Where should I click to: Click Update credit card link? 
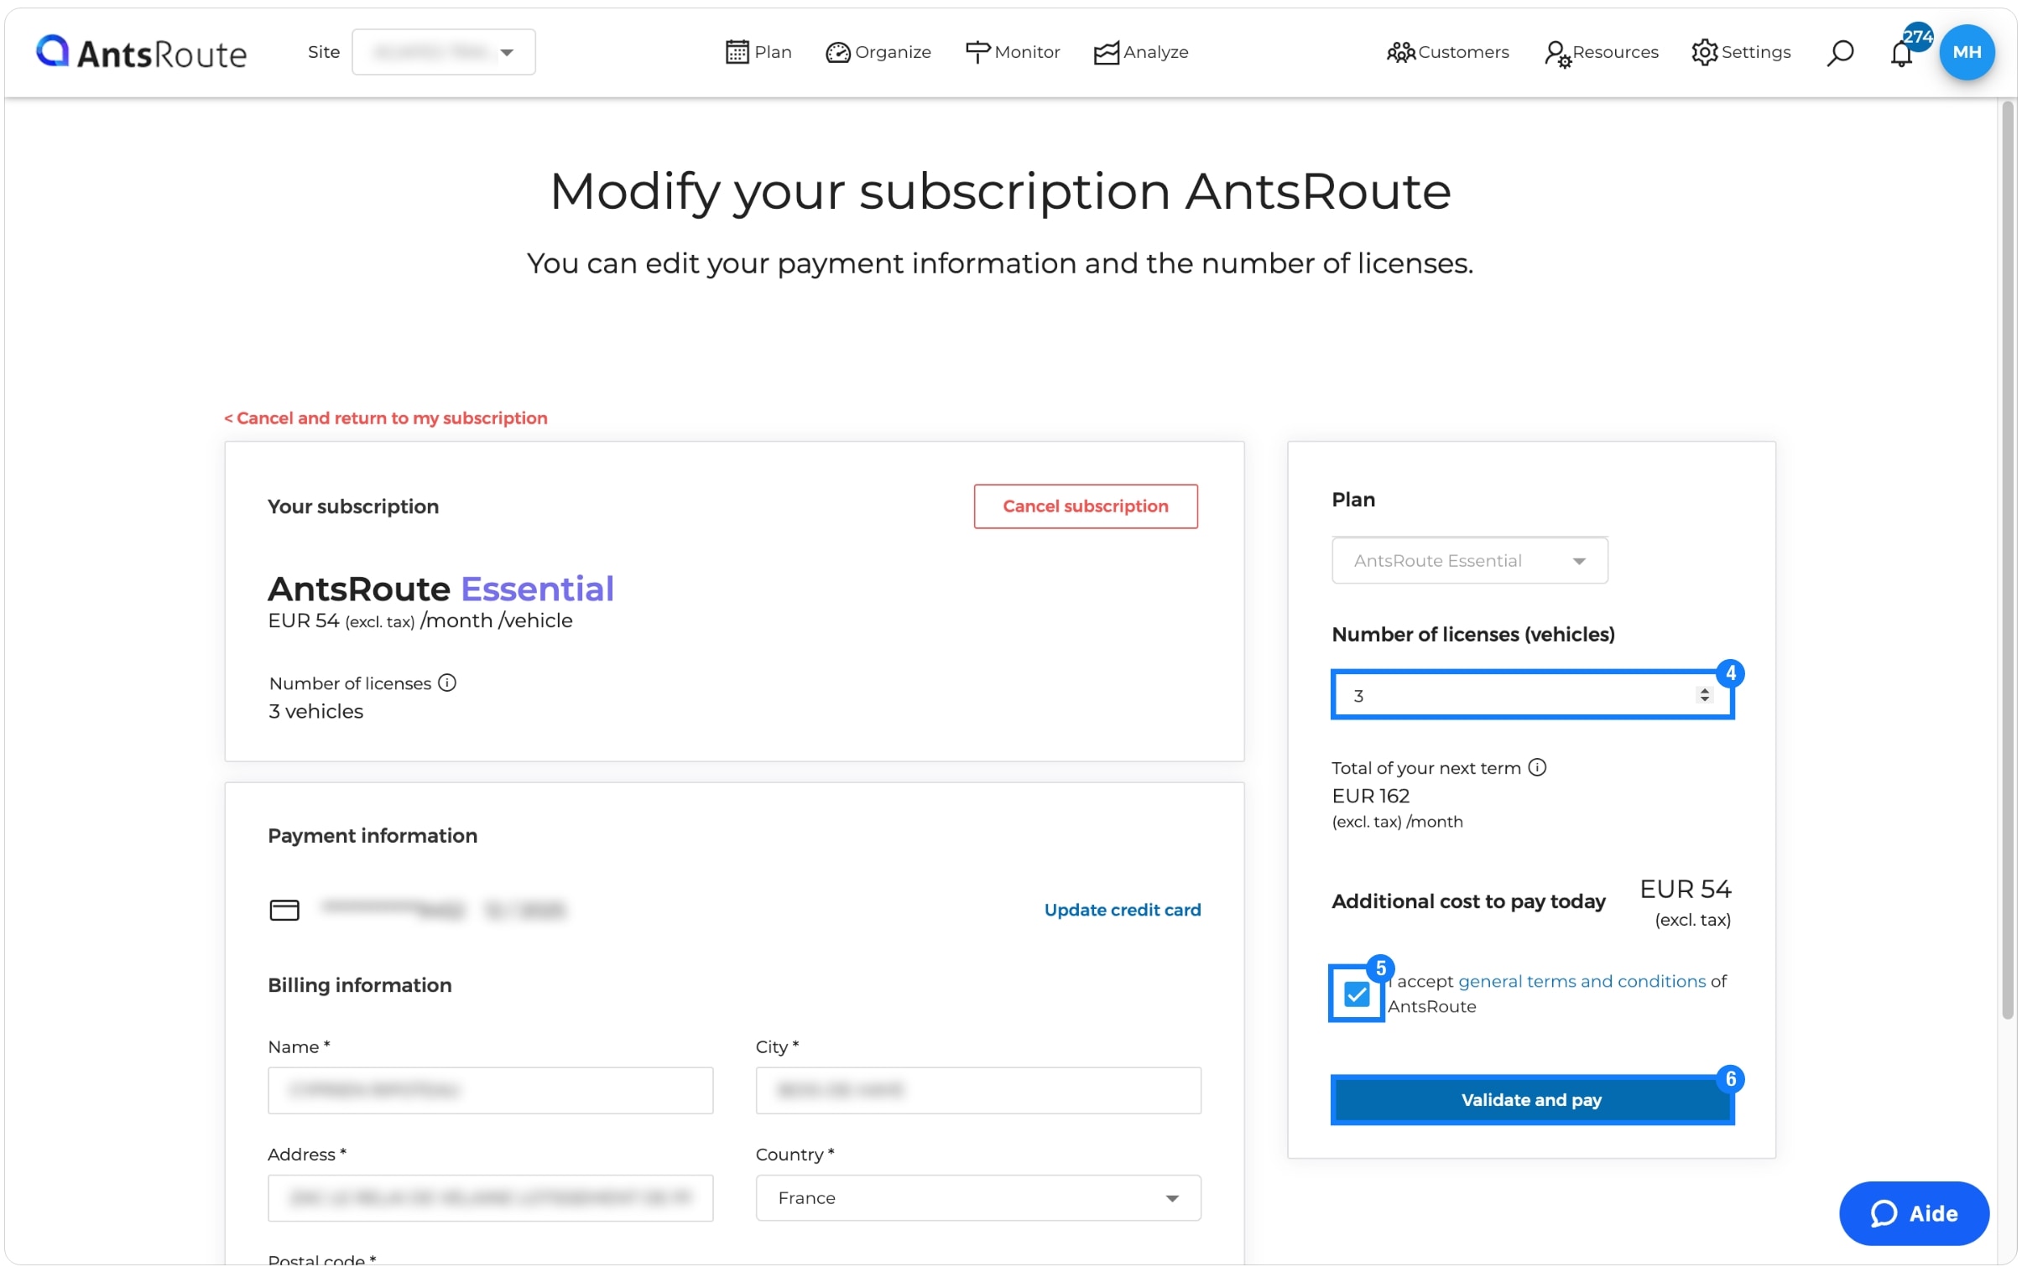1123,910
